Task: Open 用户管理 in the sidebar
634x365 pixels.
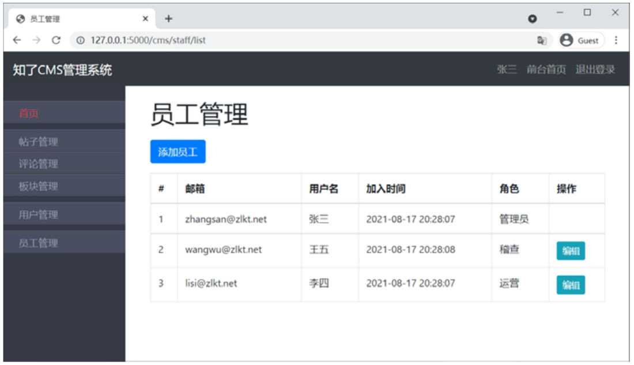Action: point(65,214)
